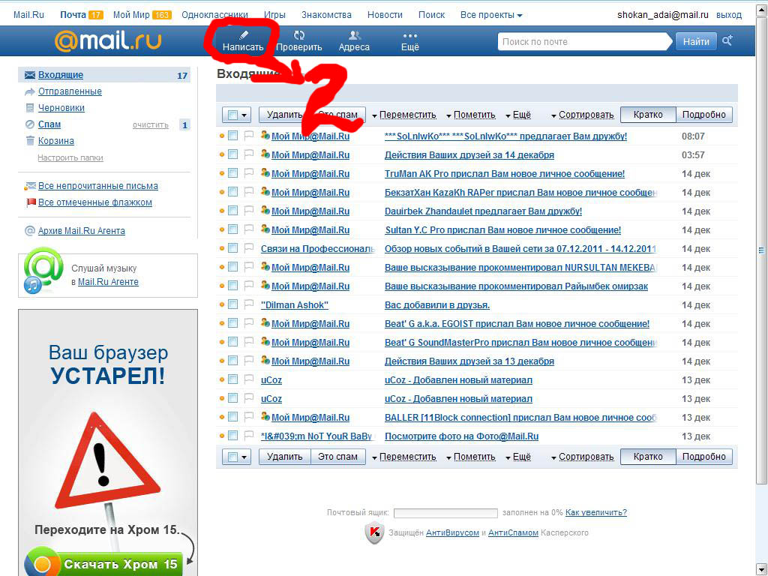Click the Черновики drafts icon

[x=30, y=108]
